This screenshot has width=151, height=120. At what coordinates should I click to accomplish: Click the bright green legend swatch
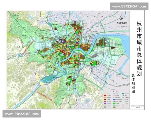pyautogui.click(x=114, y=103)
